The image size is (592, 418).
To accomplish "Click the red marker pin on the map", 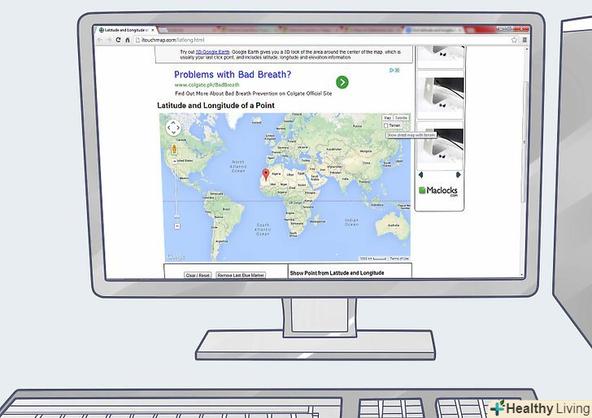I will point(266,175).
